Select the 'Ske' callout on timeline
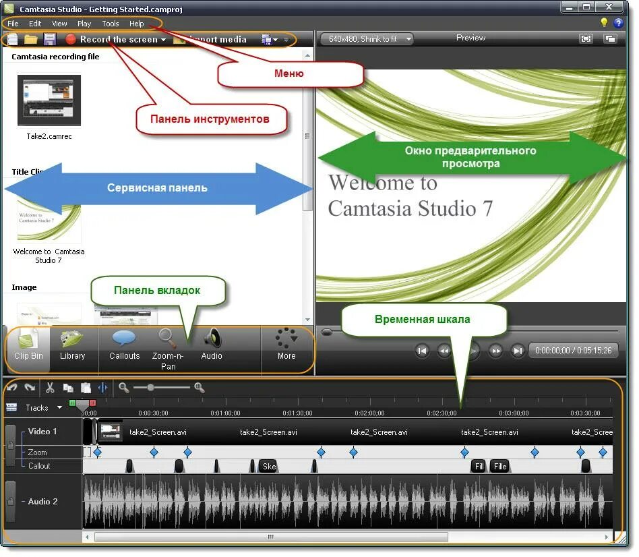 [x=268, y=467]
